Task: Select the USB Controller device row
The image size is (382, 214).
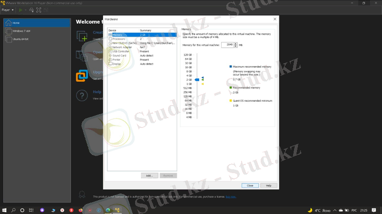Action: point(142,51)
